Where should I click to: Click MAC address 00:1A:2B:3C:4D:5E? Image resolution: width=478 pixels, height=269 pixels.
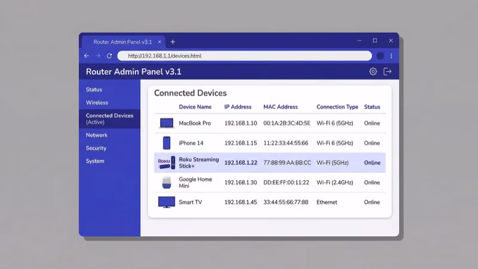[287, 123]
